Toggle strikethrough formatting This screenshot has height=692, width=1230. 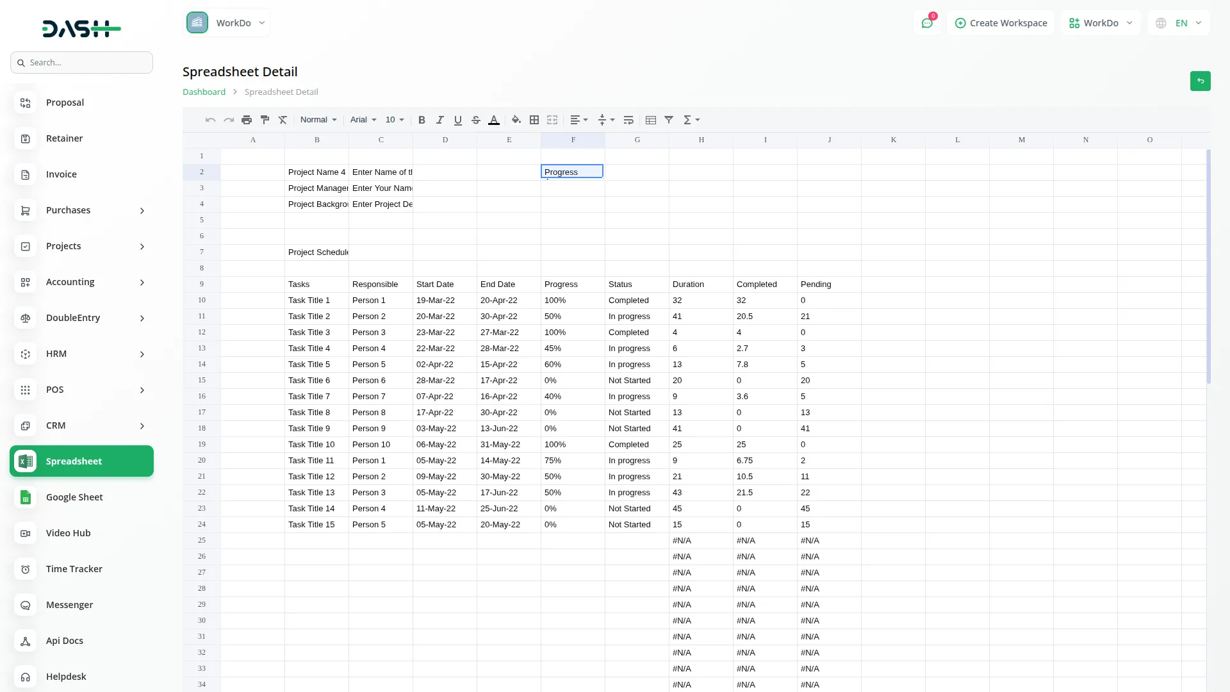click(x=476, y=120)
